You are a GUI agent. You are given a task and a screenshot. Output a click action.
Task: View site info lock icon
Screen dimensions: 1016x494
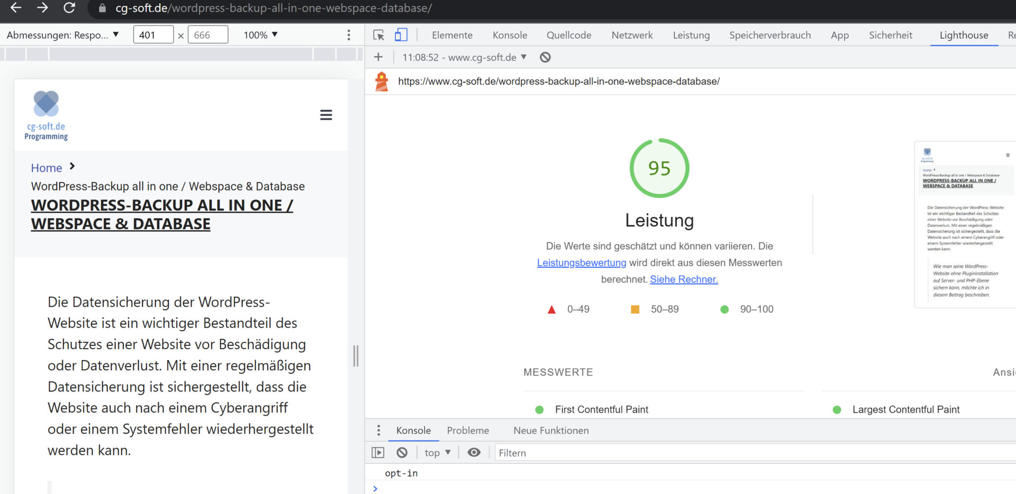[x=103, y=8]
